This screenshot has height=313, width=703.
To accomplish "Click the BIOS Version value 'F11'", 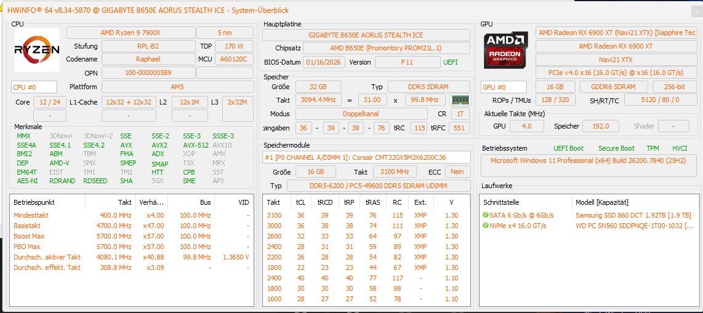I will point(407,62).
